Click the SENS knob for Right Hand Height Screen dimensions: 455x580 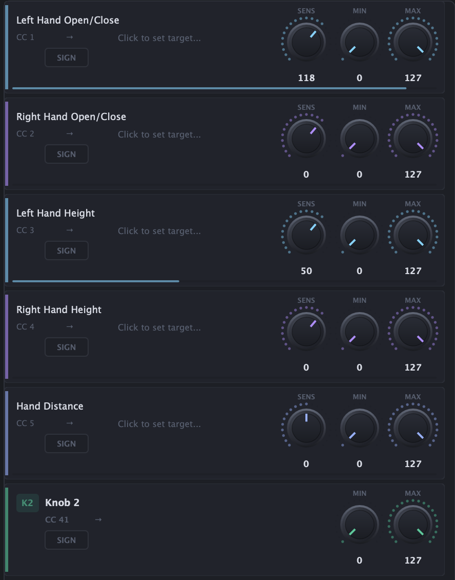point(306,332)
